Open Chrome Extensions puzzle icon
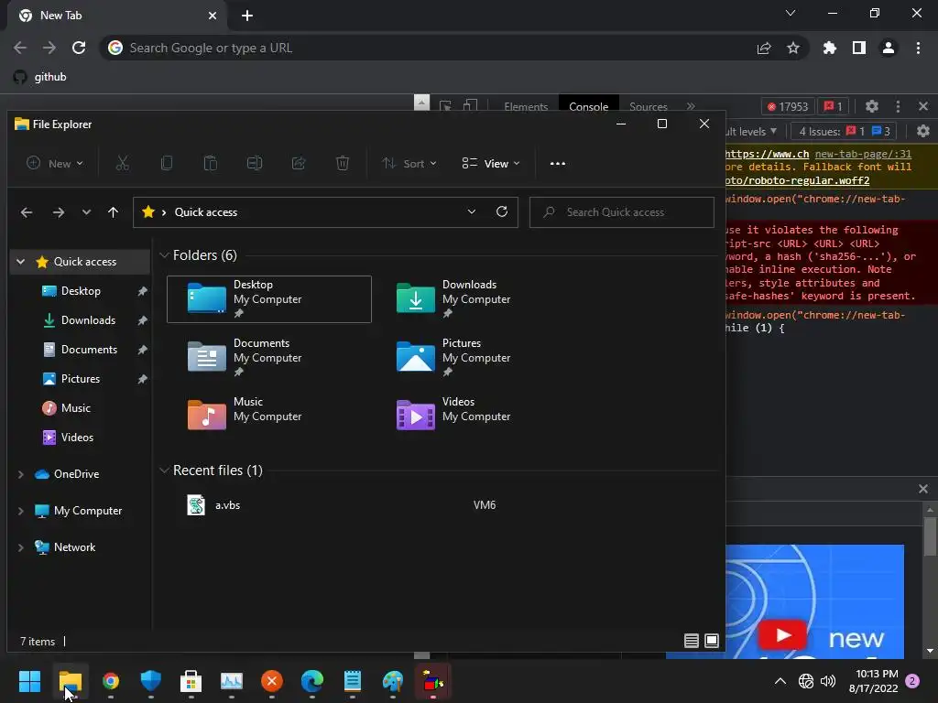Screen dimensions: 938x703 coord(830,48)
